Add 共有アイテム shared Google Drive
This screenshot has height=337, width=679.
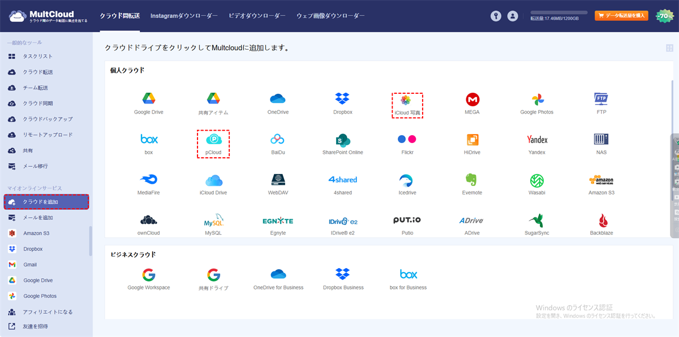point(213,99)
